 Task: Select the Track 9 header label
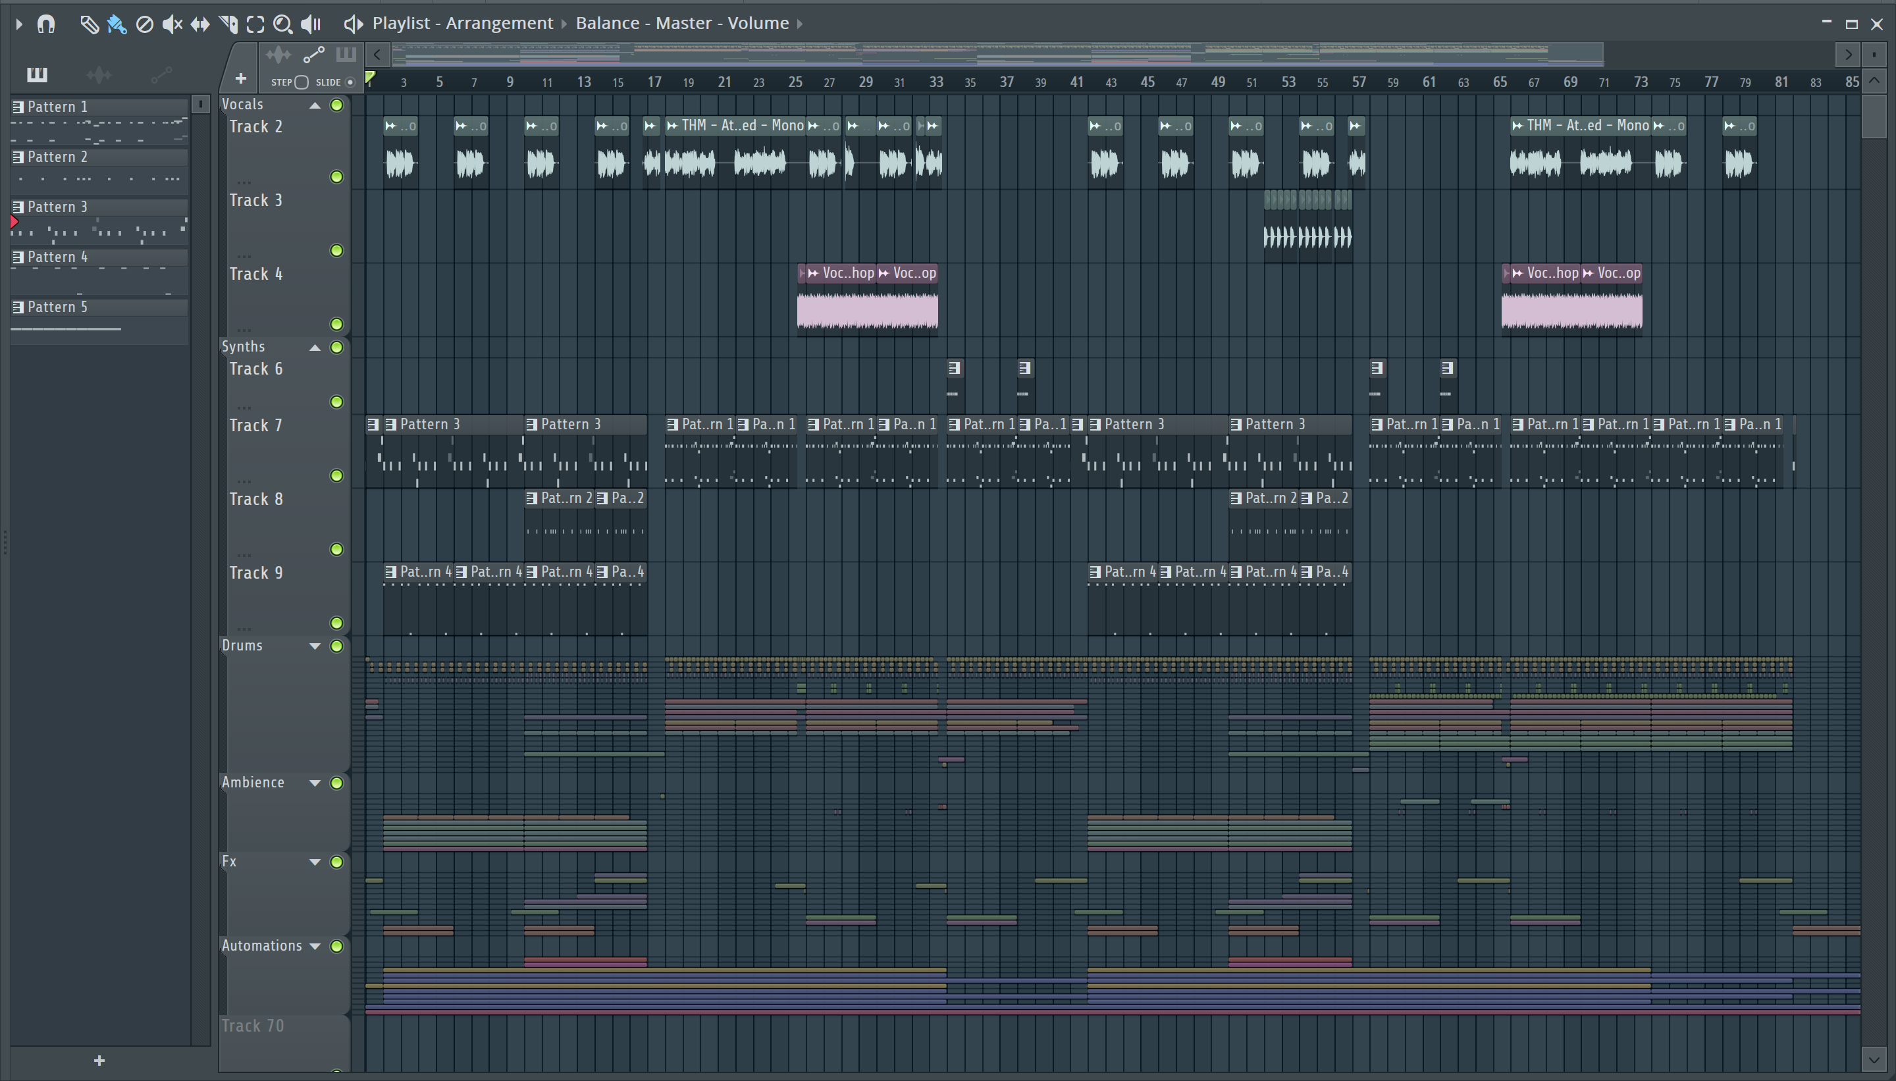pyautogui.click(x=256, y=573)
